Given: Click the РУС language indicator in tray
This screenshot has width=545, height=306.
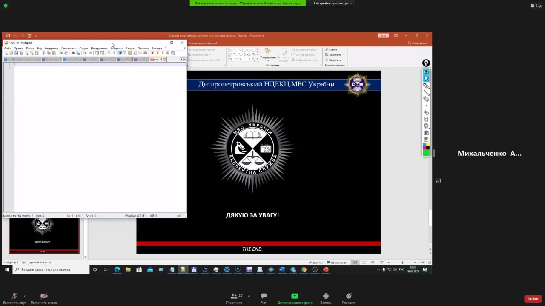Looking at the screenshot, I should pyautogui.click(x=401, y=269).
